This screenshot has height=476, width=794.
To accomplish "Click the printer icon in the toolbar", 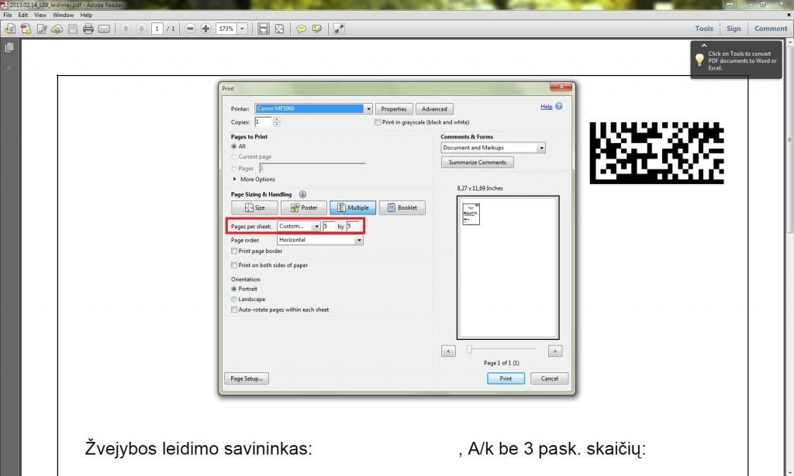I will (88, 29).
